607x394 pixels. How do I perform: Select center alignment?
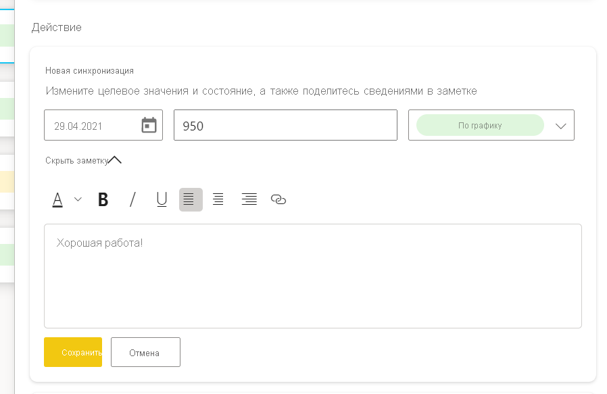(x=218, y=200)
